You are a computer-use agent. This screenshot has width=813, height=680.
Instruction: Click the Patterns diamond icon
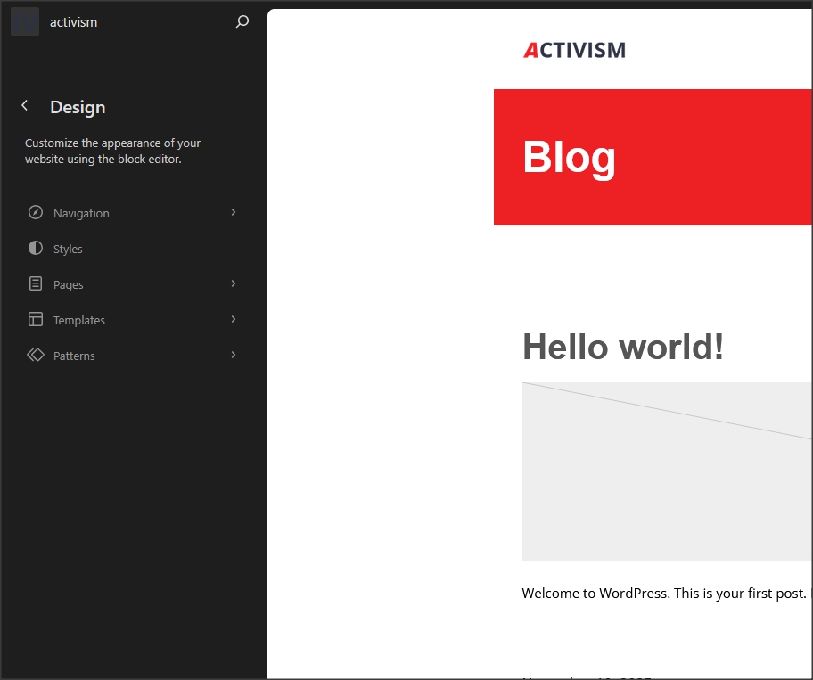pyautogui.click(x=36, y=356)
